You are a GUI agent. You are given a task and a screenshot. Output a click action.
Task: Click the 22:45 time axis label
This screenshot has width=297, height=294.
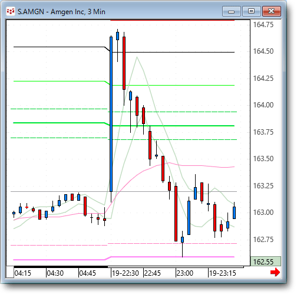pyautogui.click(x=153, y=273)
